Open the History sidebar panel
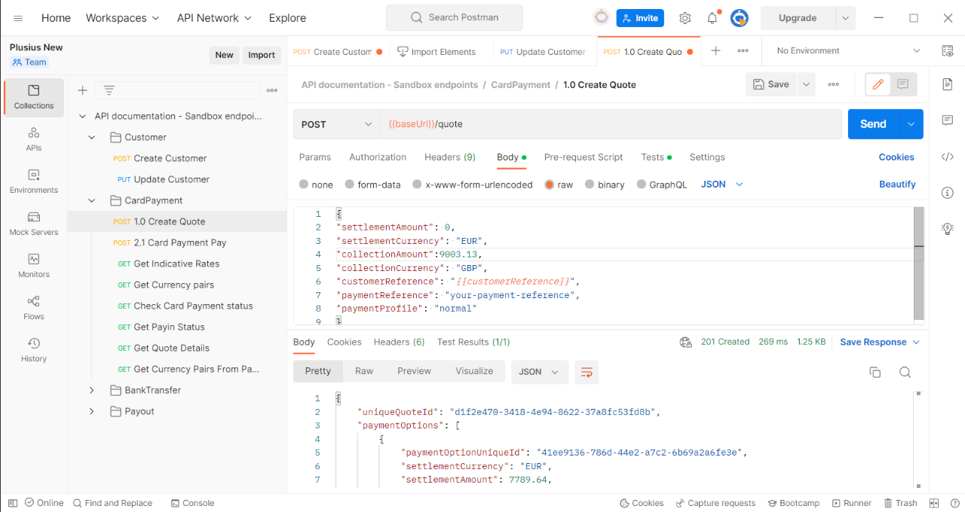 [34, 350]
